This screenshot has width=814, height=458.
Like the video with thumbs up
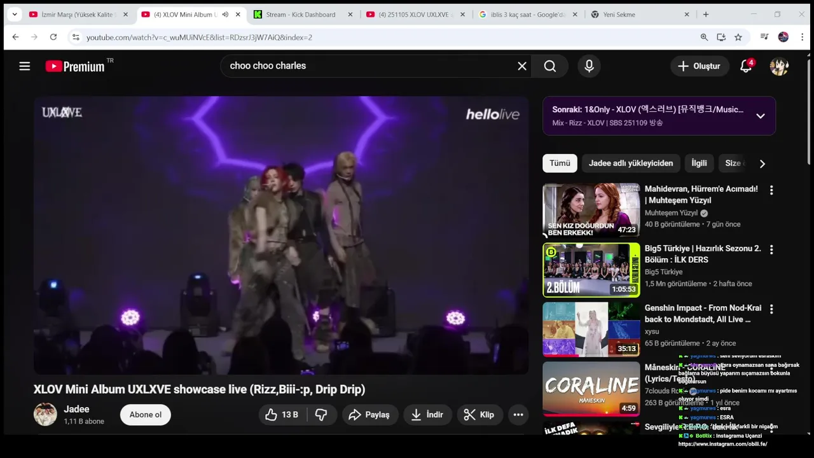point(282,415)
